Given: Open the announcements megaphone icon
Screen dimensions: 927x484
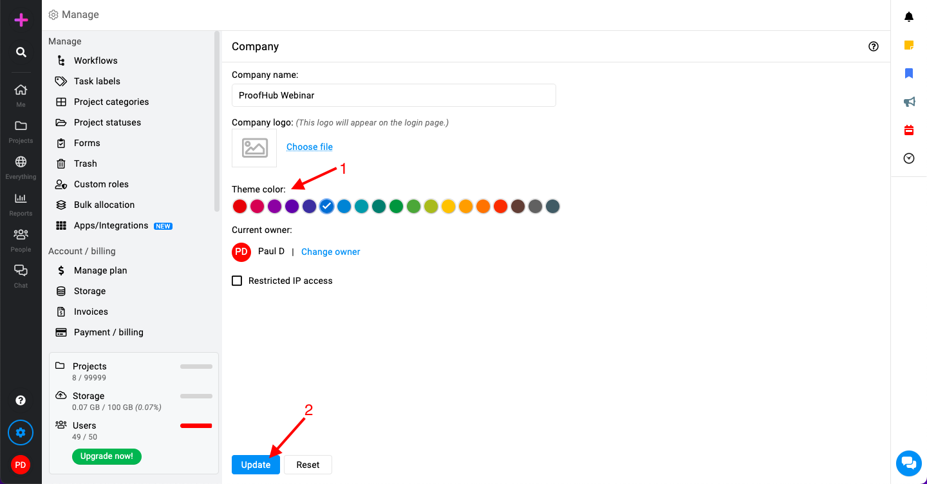Looking at the screenshot, I should [x=909, y=102].
